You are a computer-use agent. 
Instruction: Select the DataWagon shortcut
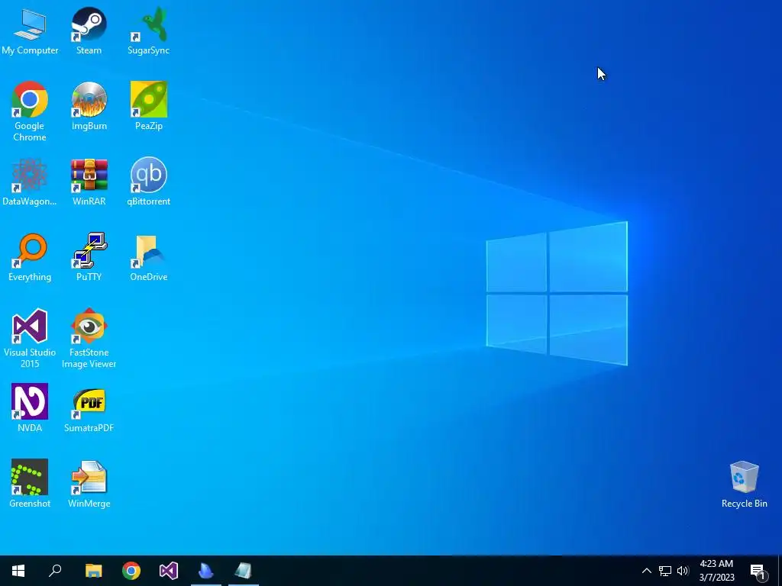pos(30,182)
